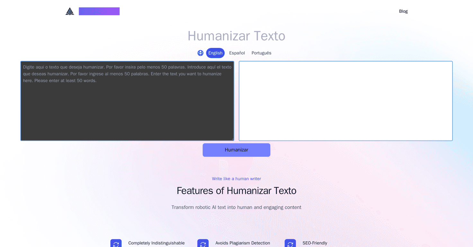Switch language to Español
This screenshot has height=247, width=473.
[237, 53]
